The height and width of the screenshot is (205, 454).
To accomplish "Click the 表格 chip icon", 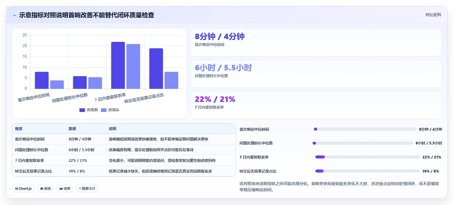I will (x=42, y=189).
